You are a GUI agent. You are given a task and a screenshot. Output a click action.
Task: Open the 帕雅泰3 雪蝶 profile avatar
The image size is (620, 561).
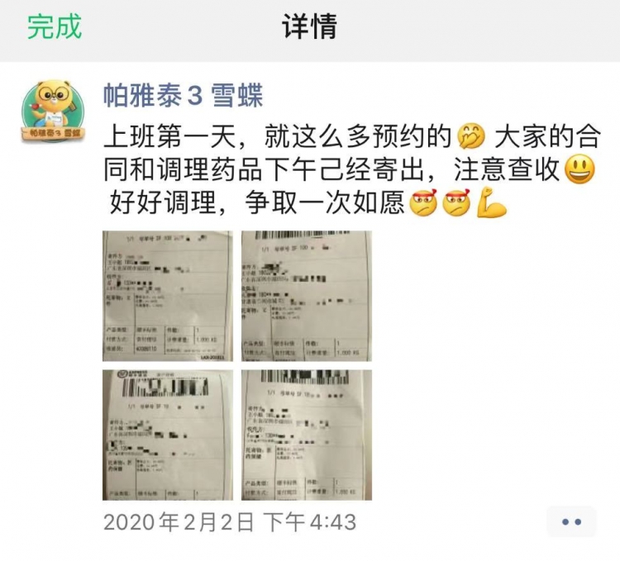point(53,112)
